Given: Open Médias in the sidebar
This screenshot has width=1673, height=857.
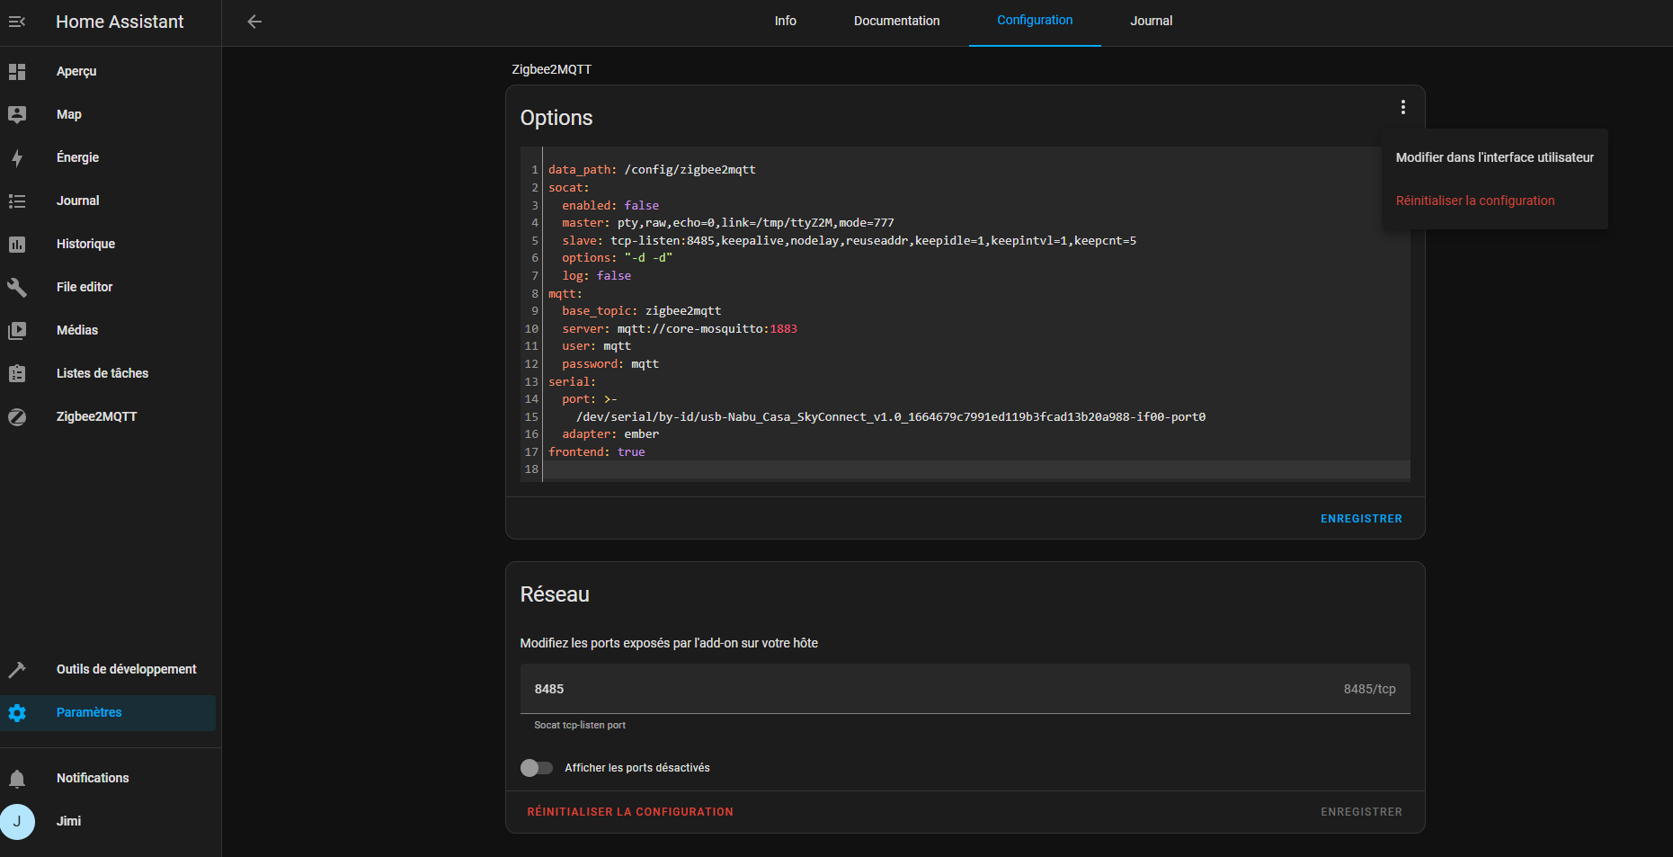Looking at the screenshot, I should click(x=77, y=330).
